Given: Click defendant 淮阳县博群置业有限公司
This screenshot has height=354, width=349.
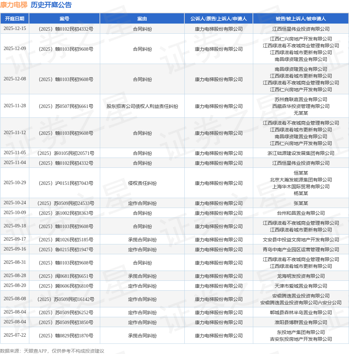Looking at the screenshot, I should click(301, 322).
